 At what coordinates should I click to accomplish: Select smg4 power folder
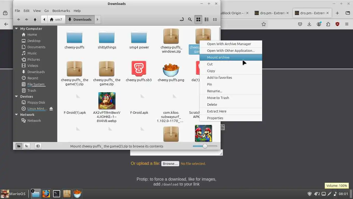coord(139,40)
